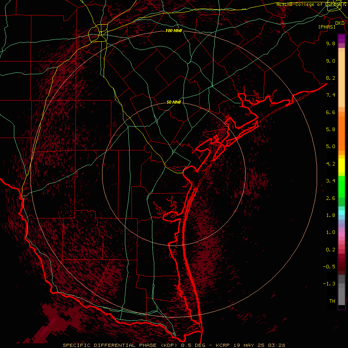Click the bright green segment of the color bar

click(x=341, y=186)
